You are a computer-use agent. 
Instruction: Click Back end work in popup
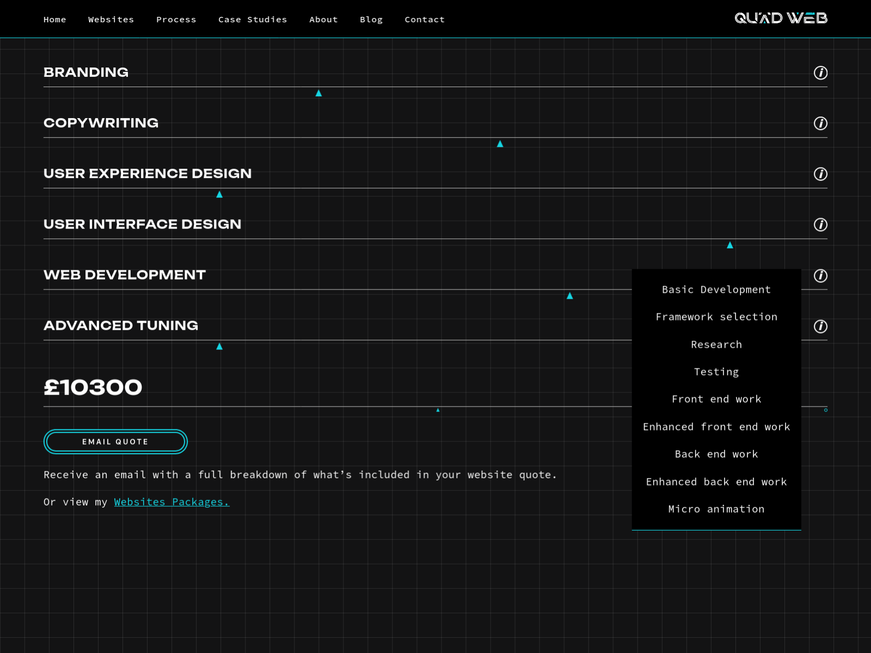pyautogui.click(x=716, y=454)
